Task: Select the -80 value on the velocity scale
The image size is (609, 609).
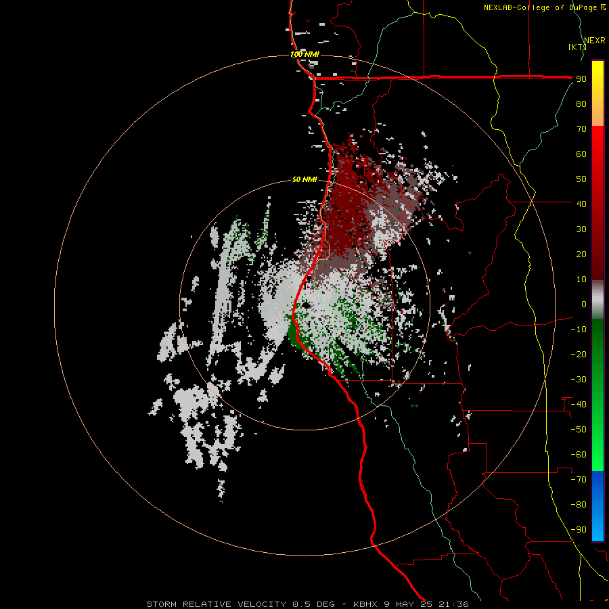Action: tap(579, 505)
